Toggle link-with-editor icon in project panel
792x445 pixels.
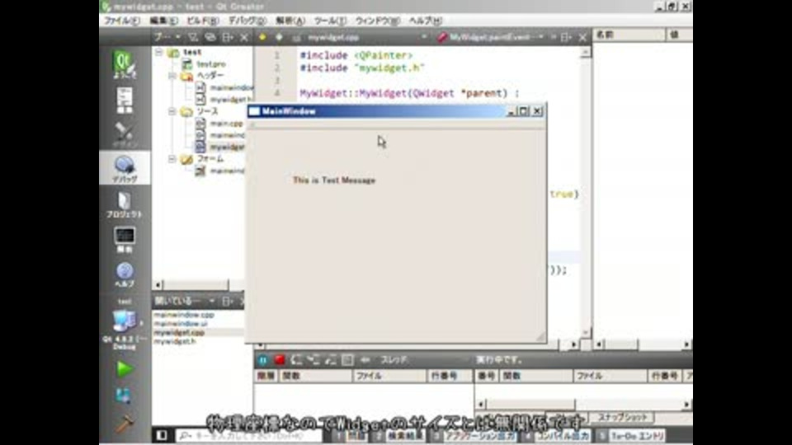[210, 37]
